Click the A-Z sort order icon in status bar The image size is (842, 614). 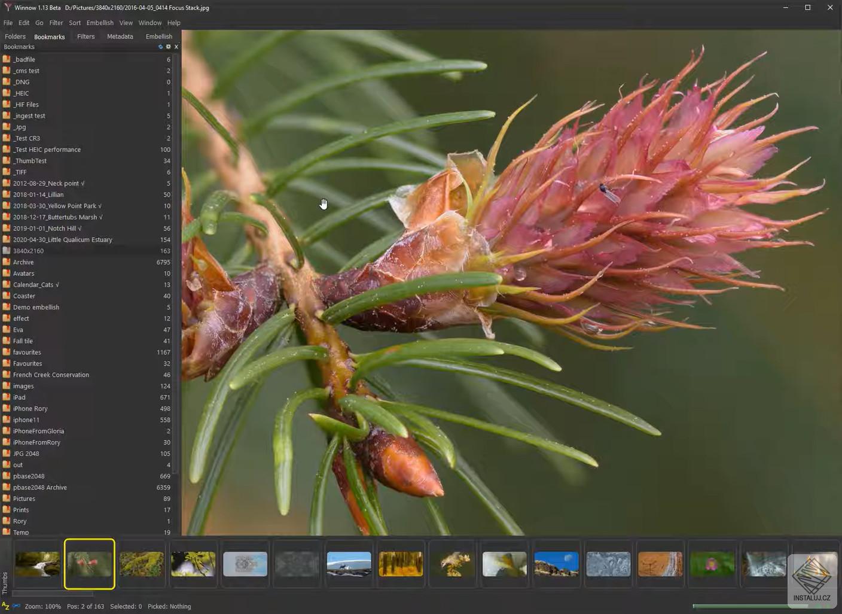pyautogui.click(x=5, y=606)
